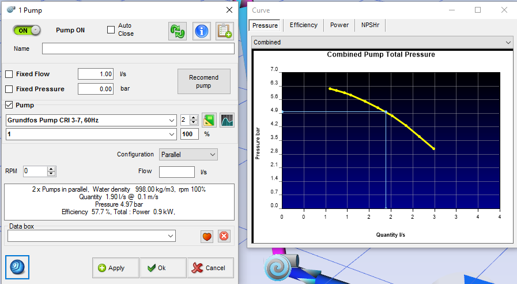This screenshot has width=517, height=284.
Task: Click the green refresh arrows icon
Action: (x=178, y=31)
